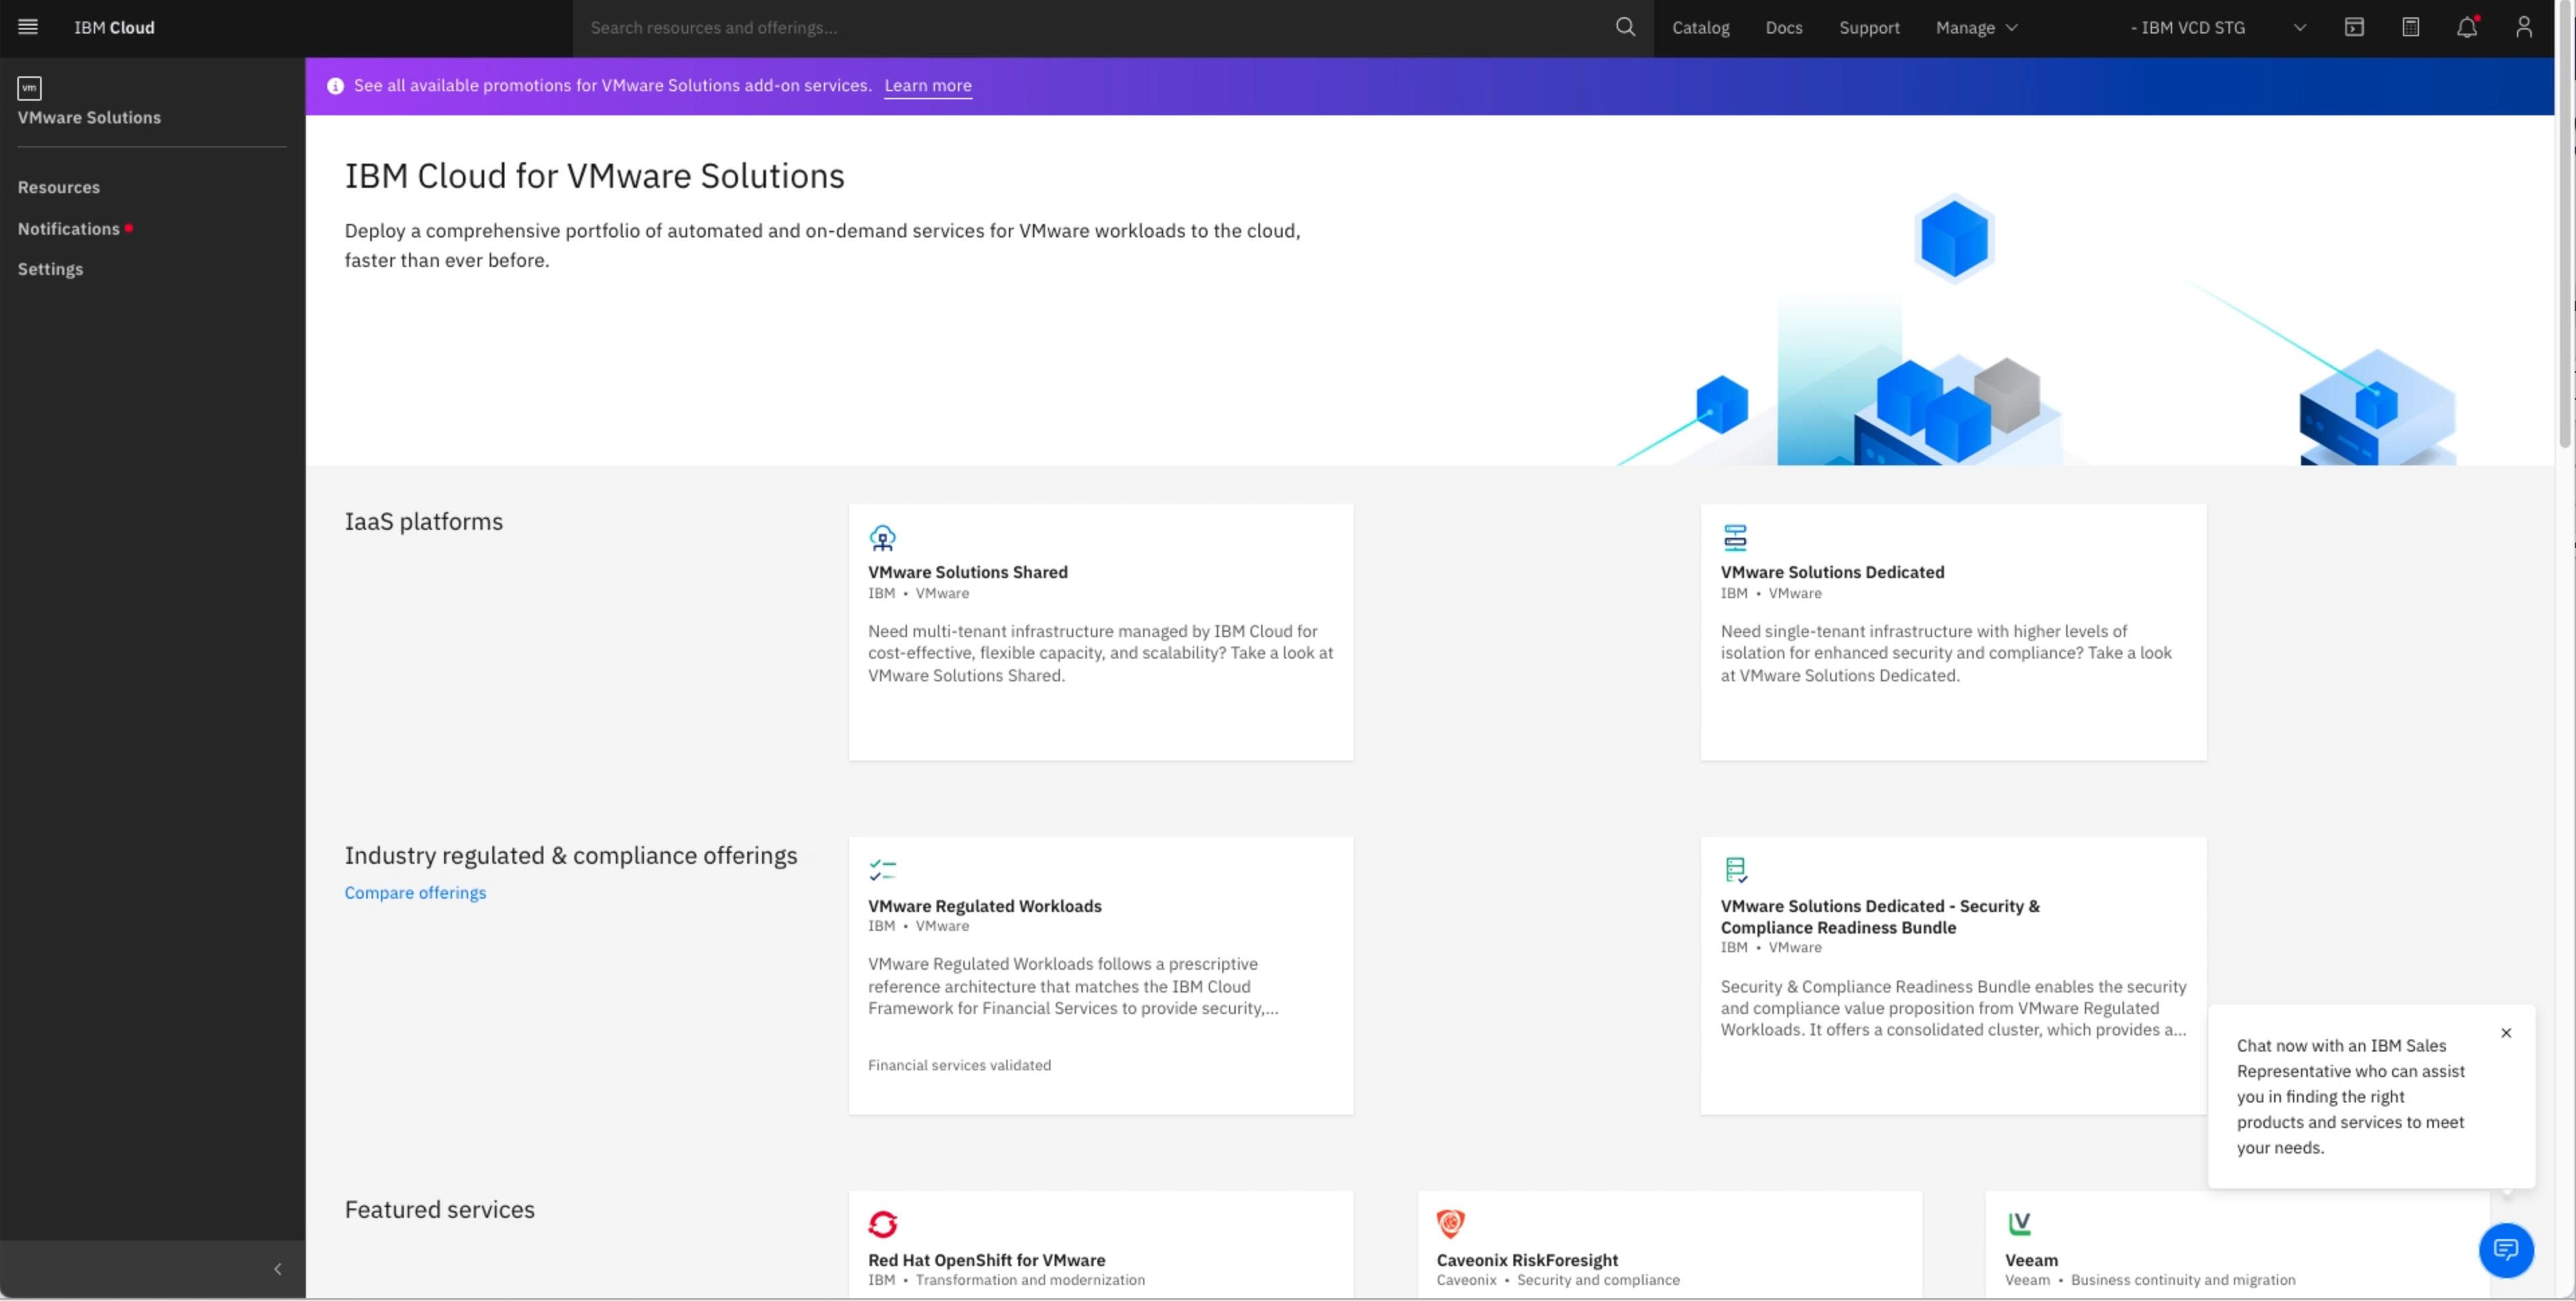The image size is (2576, 1301).
Task: Open the hamburger navigation menu
Action: point(28,27)
